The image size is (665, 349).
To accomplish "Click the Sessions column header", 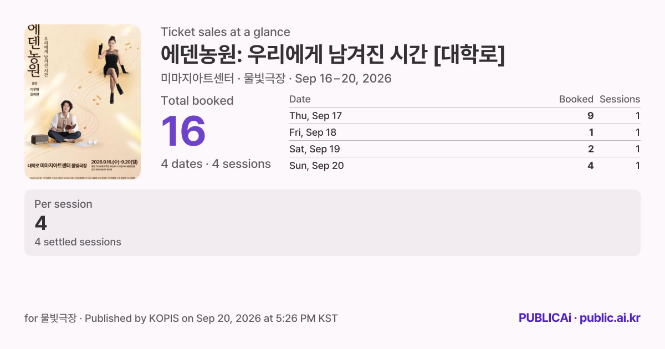I will (620, 99).
